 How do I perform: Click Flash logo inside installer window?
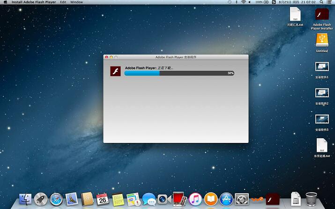pyautogui.click(x=115, y=71)
